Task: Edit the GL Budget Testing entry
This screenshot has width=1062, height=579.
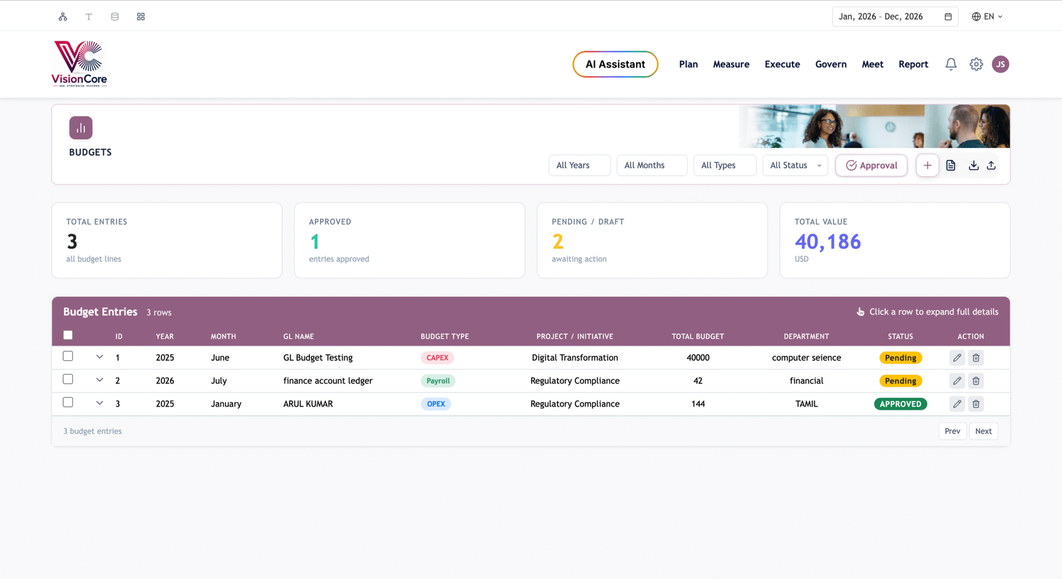Action: click(956, 357)
